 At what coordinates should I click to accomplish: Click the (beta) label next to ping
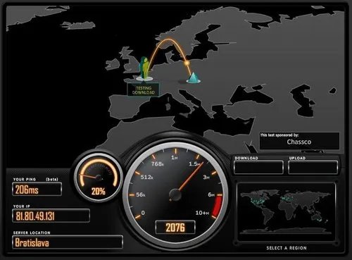[x=52, y=179]
